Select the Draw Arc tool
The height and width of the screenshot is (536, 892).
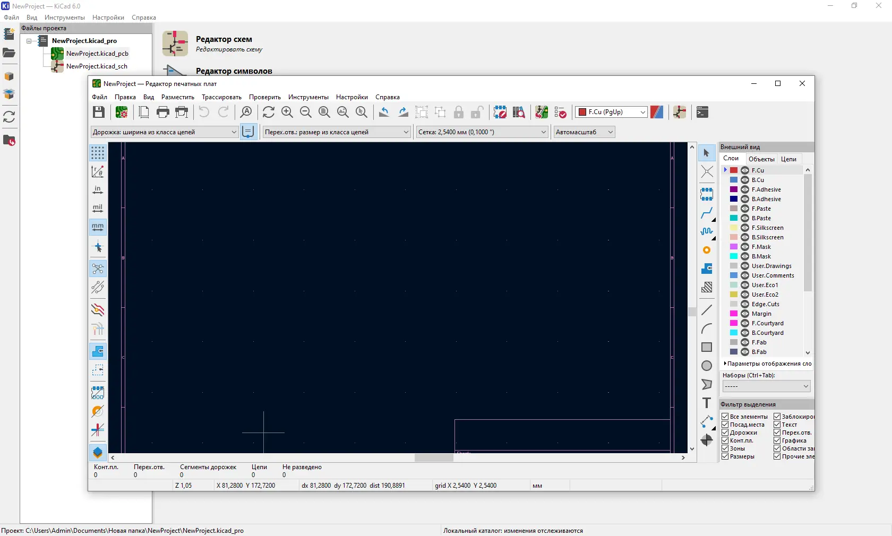[707, 328]
